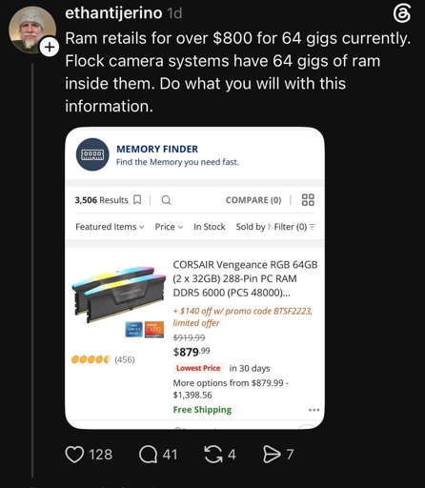Screen dimensions: 425x488
Task: Follow user via plus badge on avatar
Action: point(50,48)
